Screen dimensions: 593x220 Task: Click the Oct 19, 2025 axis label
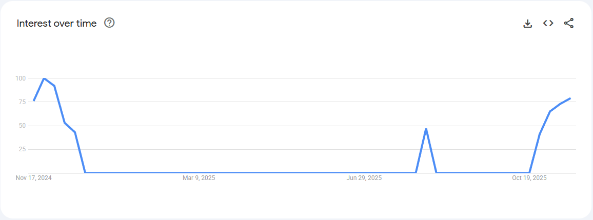click(x=529, y=178)
